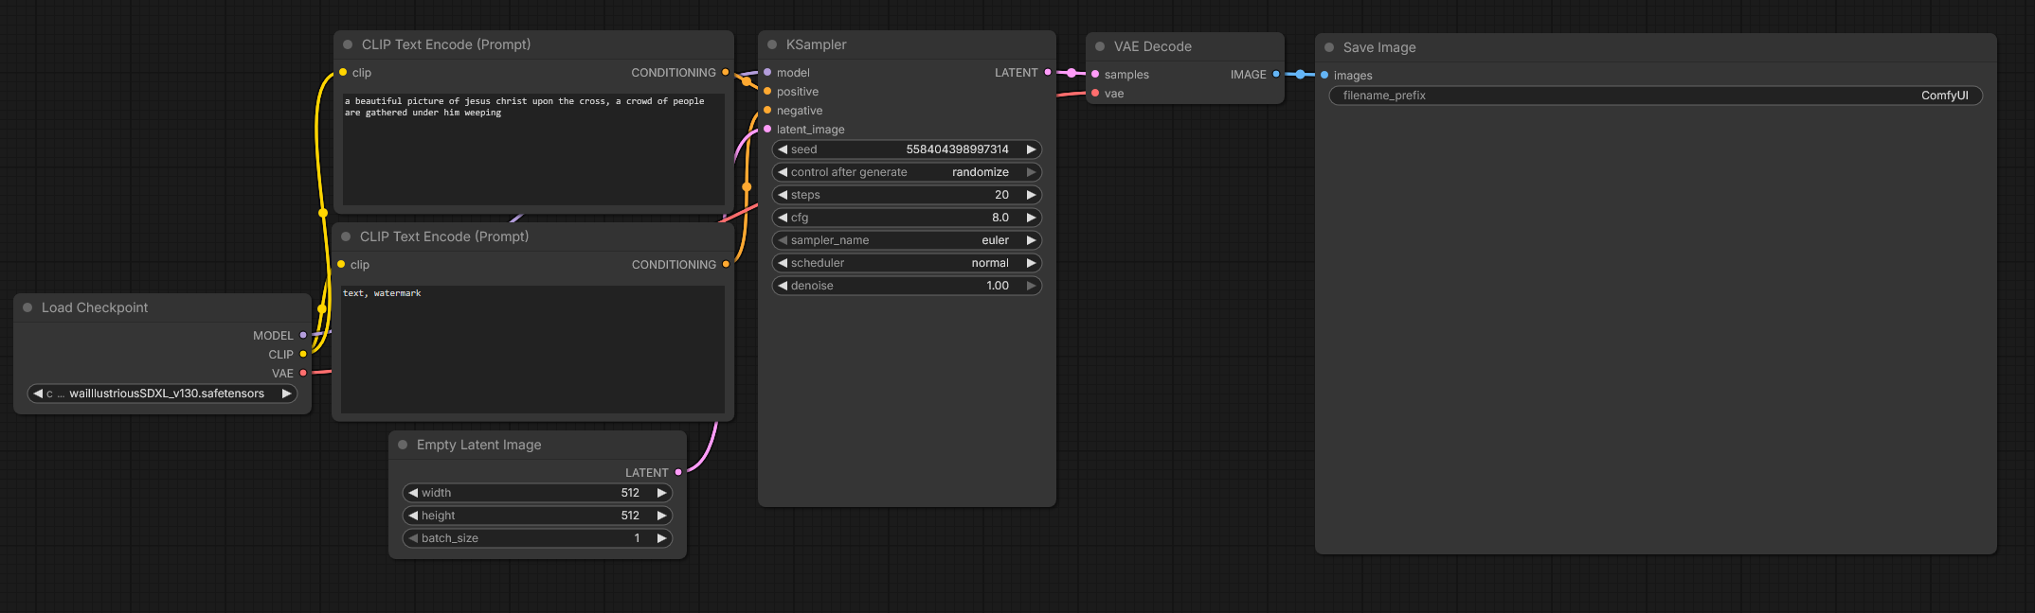
Task: Decrease height with the left arrow
Action: pos(413,516)
